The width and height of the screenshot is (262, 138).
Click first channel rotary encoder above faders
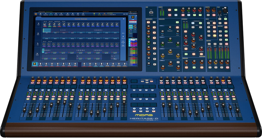point(33,79)
